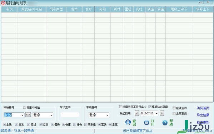Click the 软座 column header
Image resolution: width=214 pixels, height=134 pixels.
click(160, 9)
